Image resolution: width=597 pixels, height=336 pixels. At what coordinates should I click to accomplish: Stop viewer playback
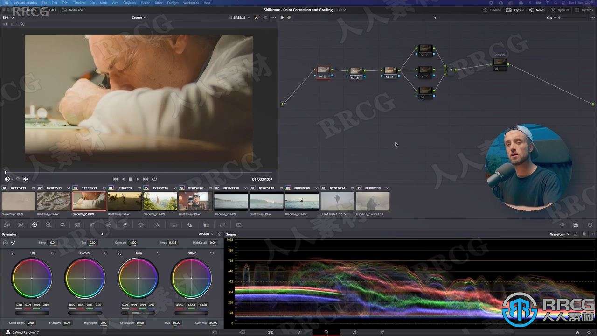pyautogui.click(x=131, y=179)
